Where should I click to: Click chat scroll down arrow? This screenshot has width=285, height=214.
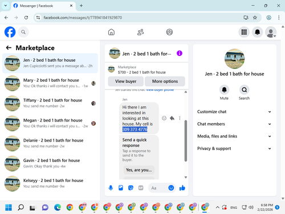tap(186, 177)
